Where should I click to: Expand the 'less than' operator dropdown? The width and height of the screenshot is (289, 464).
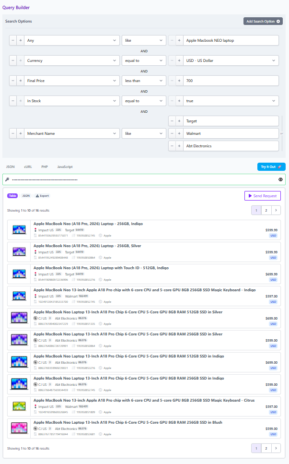[x=143, y=81]
